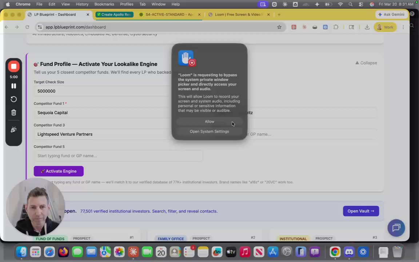
Task: Click Open System Settings in dialog
Action: [x=209, y=131]
